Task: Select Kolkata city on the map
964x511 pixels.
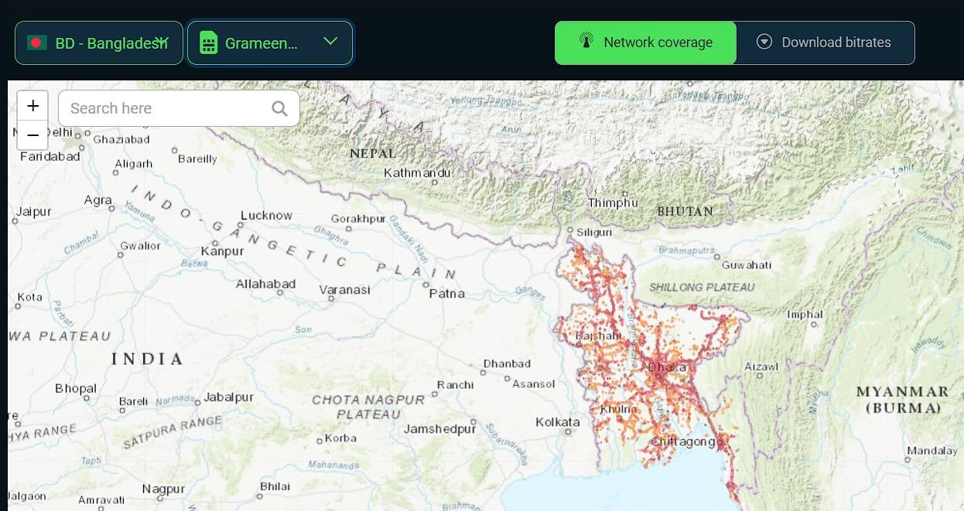Action: 558,422
